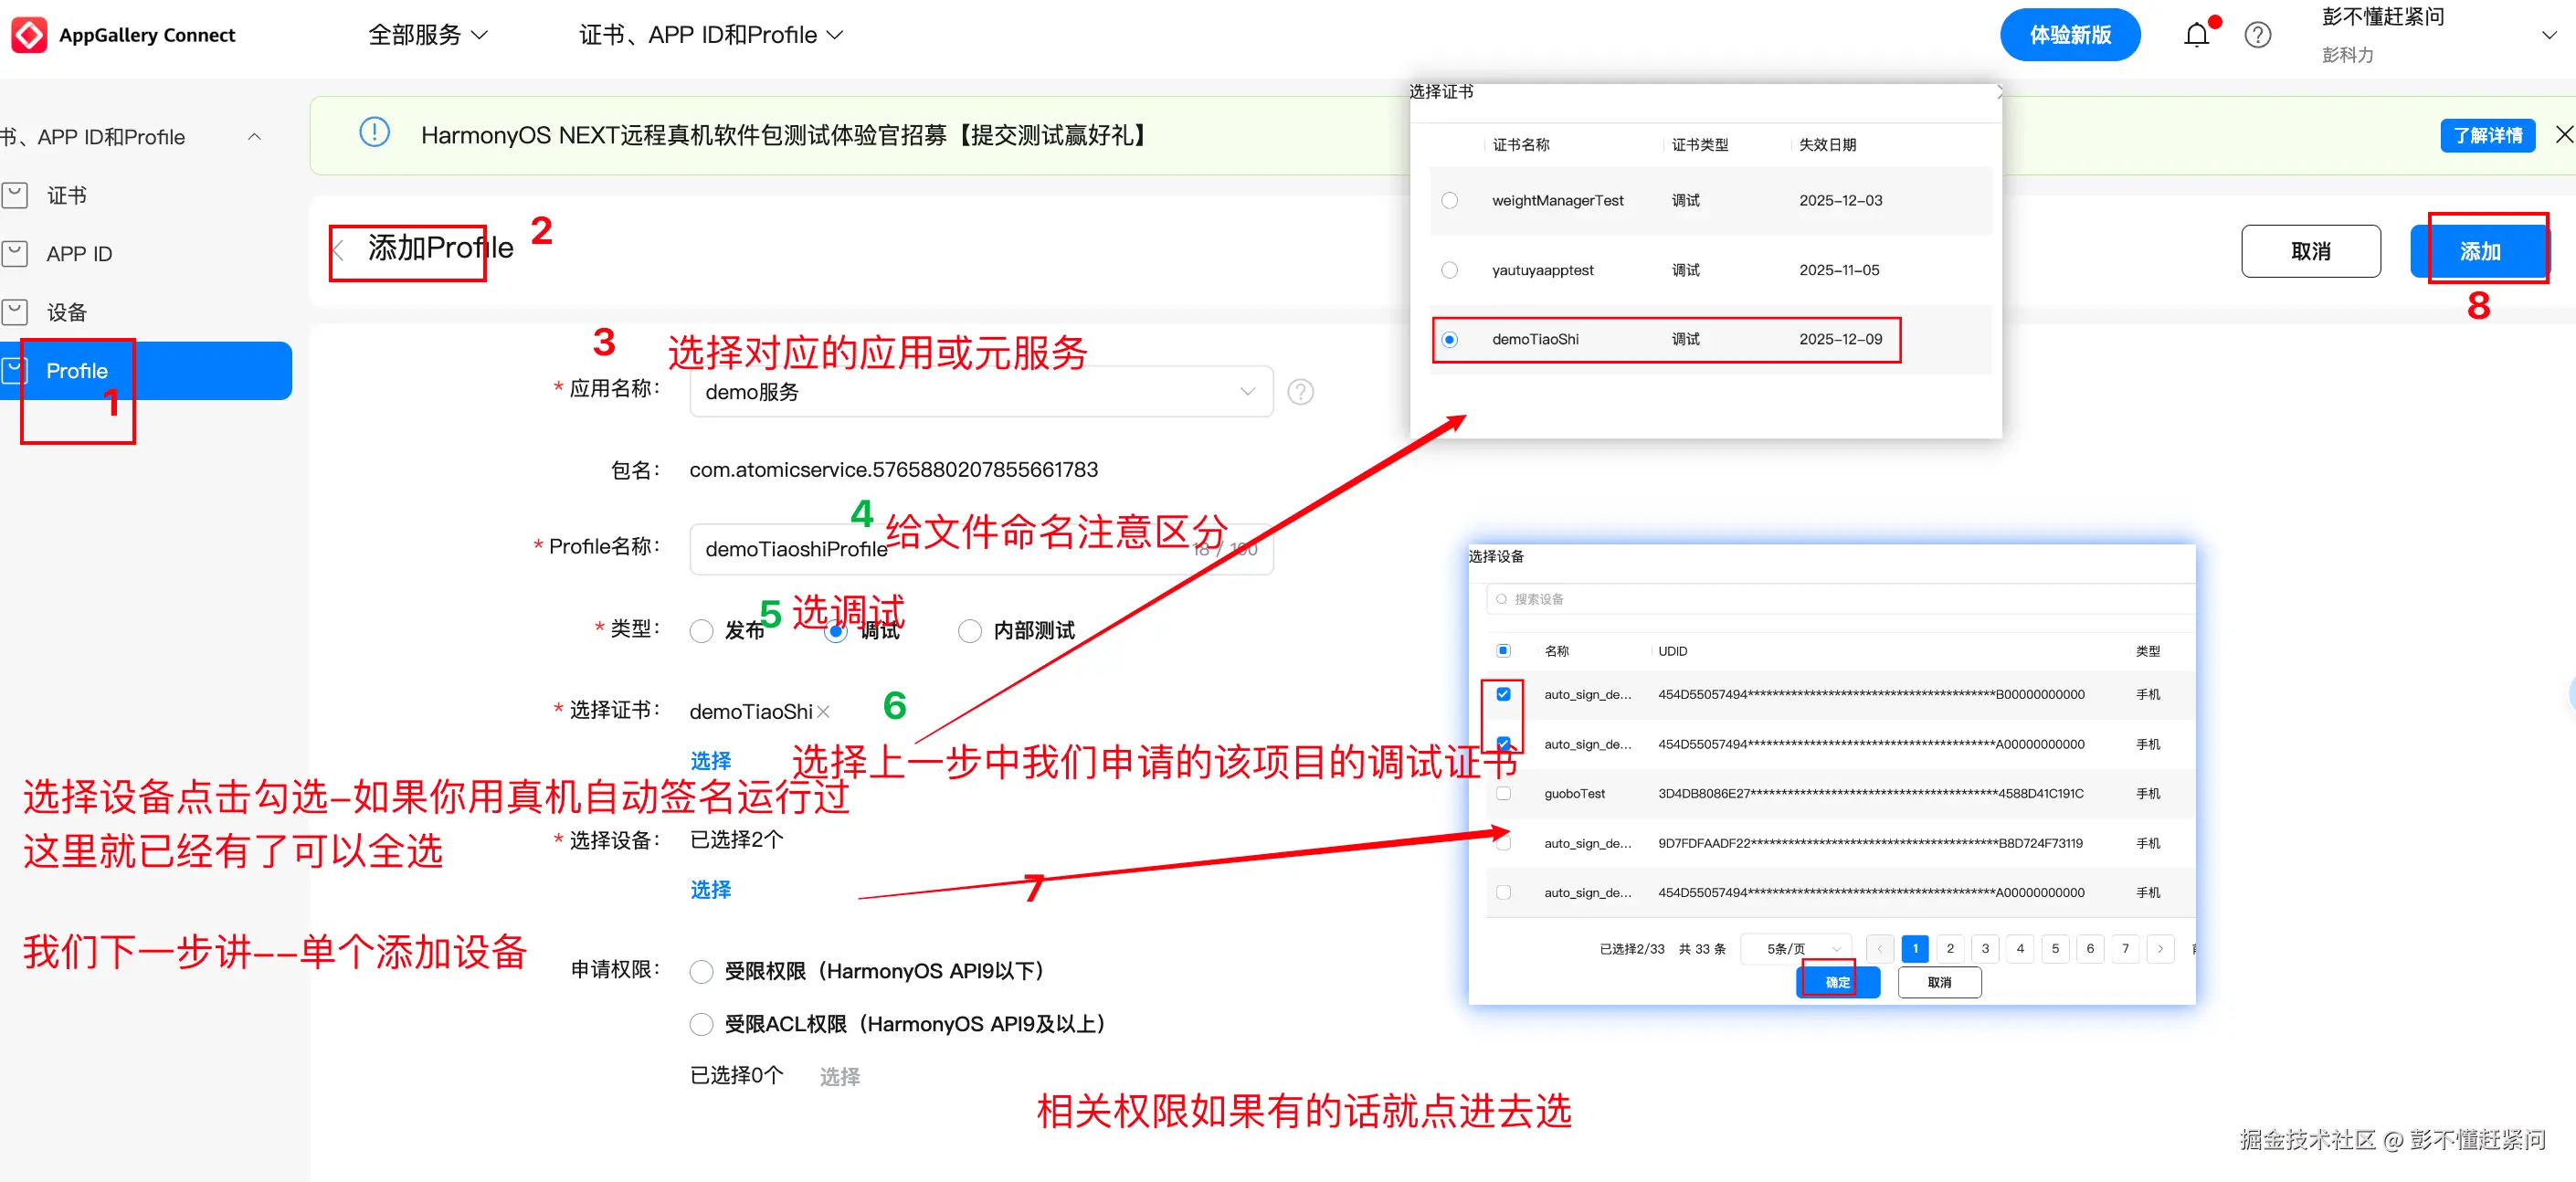The width and height of the screenshot is (2576, 1182).
Task: Check the guoboTest device checkbox
Action: 1503,793
